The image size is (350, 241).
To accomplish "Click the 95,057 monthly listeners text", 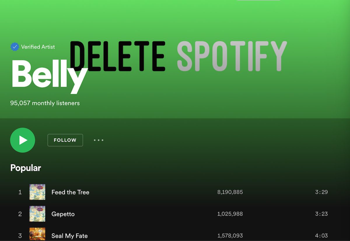I will point(44,103).
